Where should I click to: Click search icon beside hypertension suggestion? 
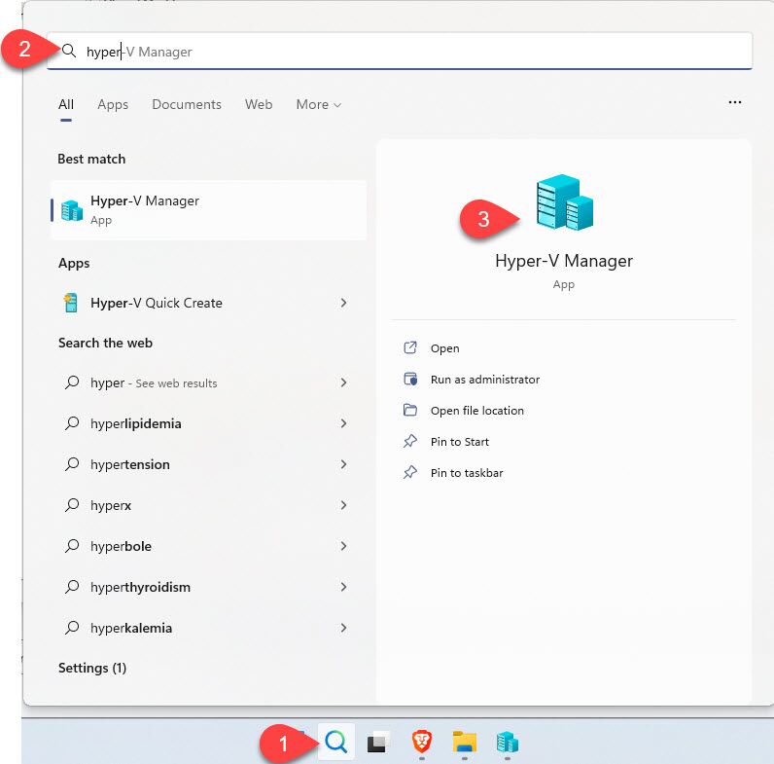click(72, 464)
